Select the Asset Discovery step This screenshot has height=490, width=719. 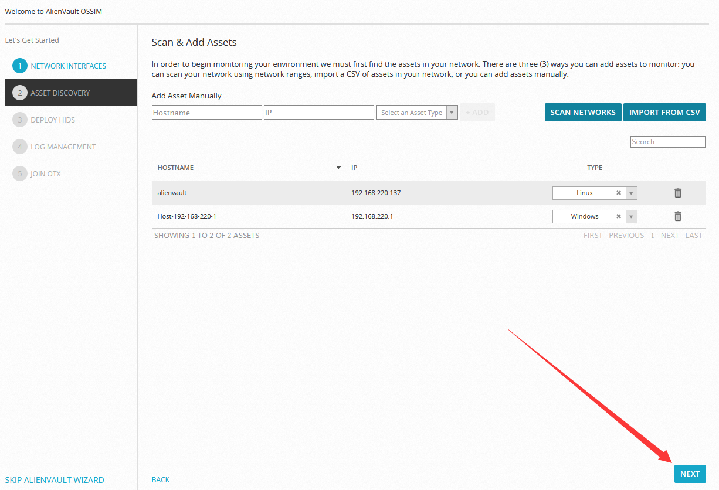(x=71, y=93)
